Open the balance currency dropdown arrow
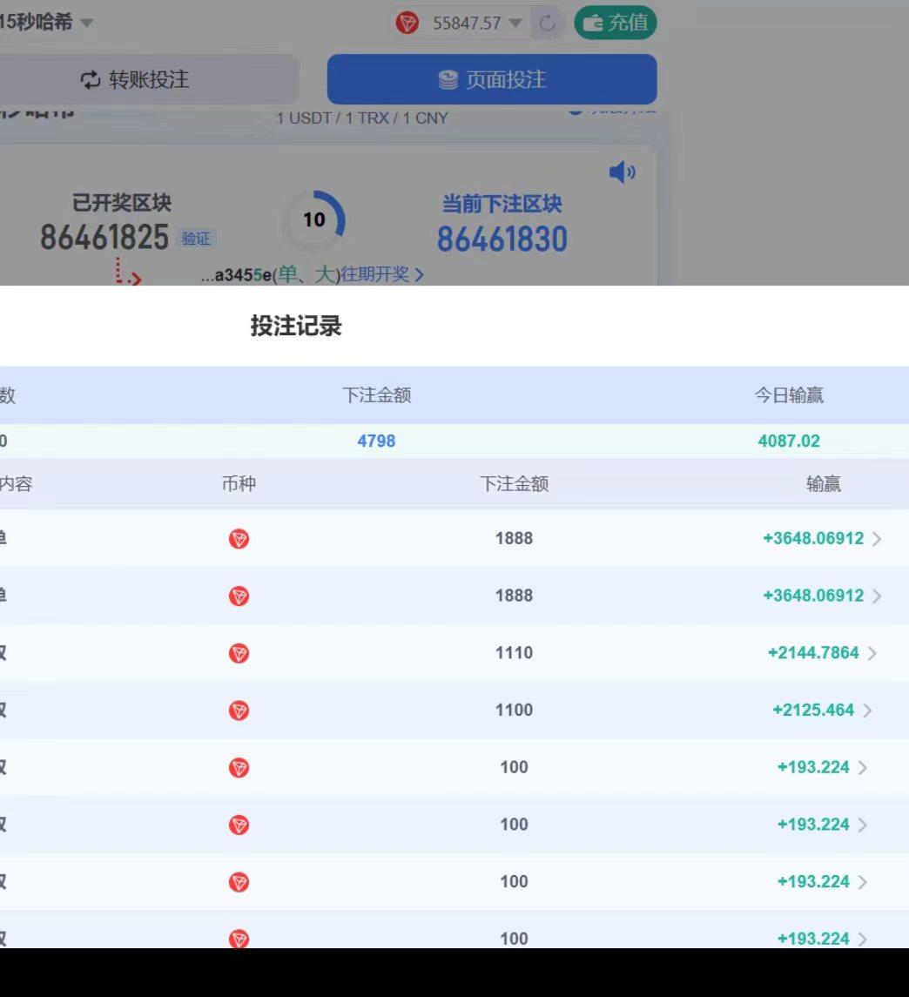The image size is (909, 997). pos(515,24)
